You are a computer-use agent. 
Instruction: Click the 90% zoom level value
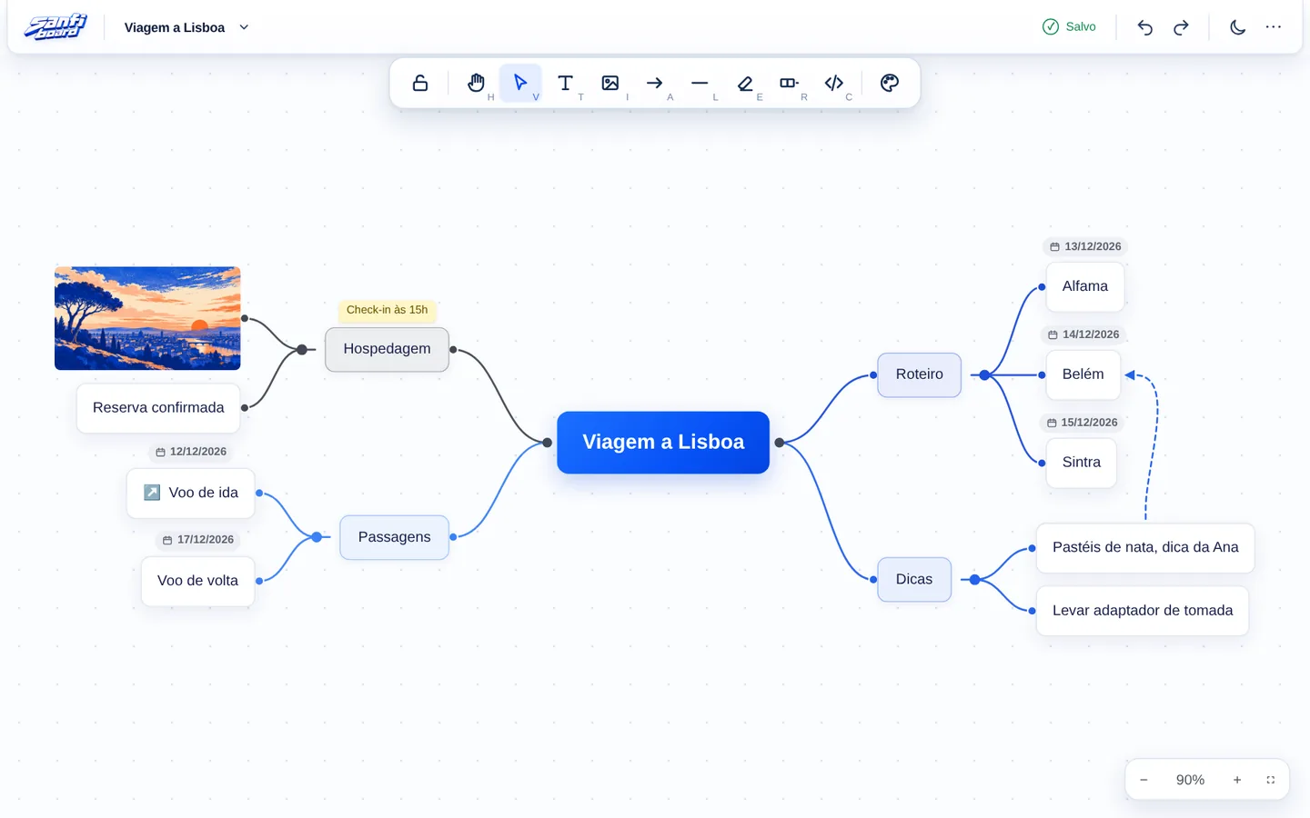pyautogui.click(x=1190, y=780)
